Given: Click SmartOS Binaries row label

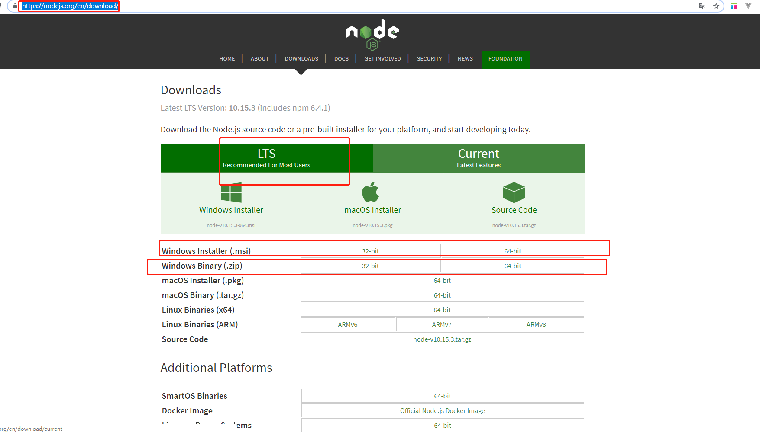Looking at the screenshot, I should [194, 396].
